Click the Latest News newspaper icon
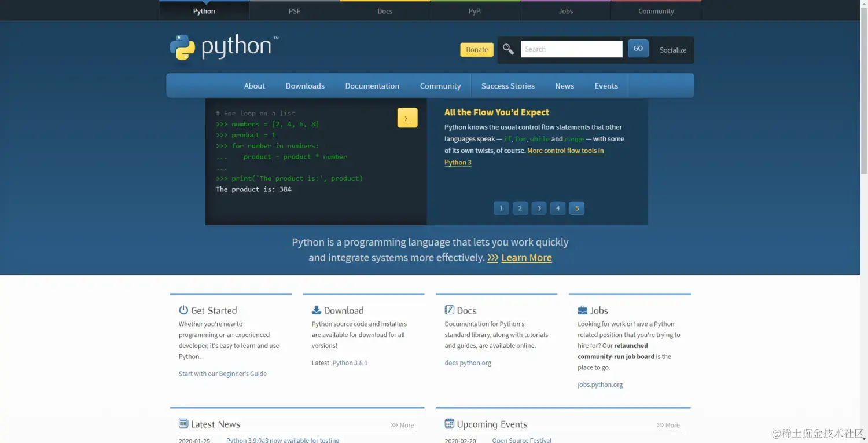Image resolution: width=868 pixels, height=443 pixels. click(x=183, y=424)
